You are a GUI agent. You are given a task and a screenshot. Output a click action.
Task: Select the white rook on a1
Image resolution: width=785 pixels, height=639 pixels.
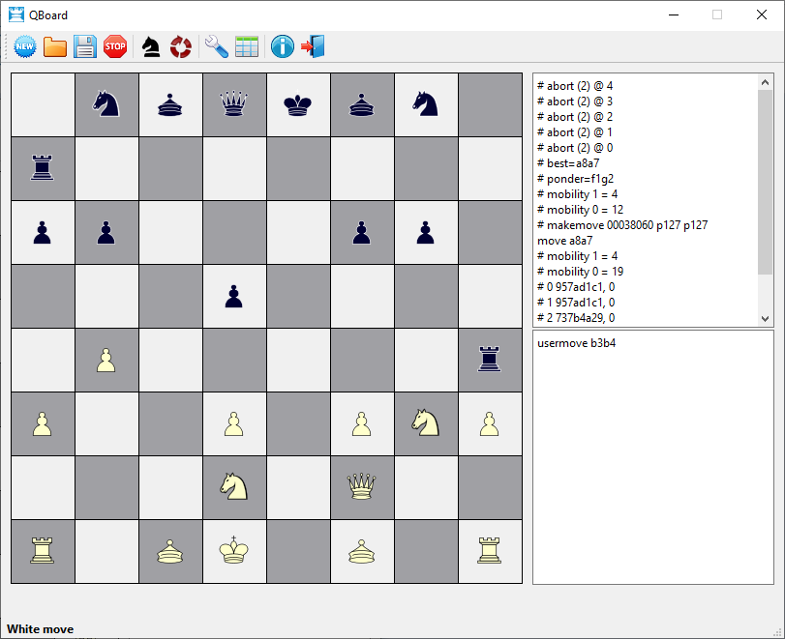click(x=42, y=551)
